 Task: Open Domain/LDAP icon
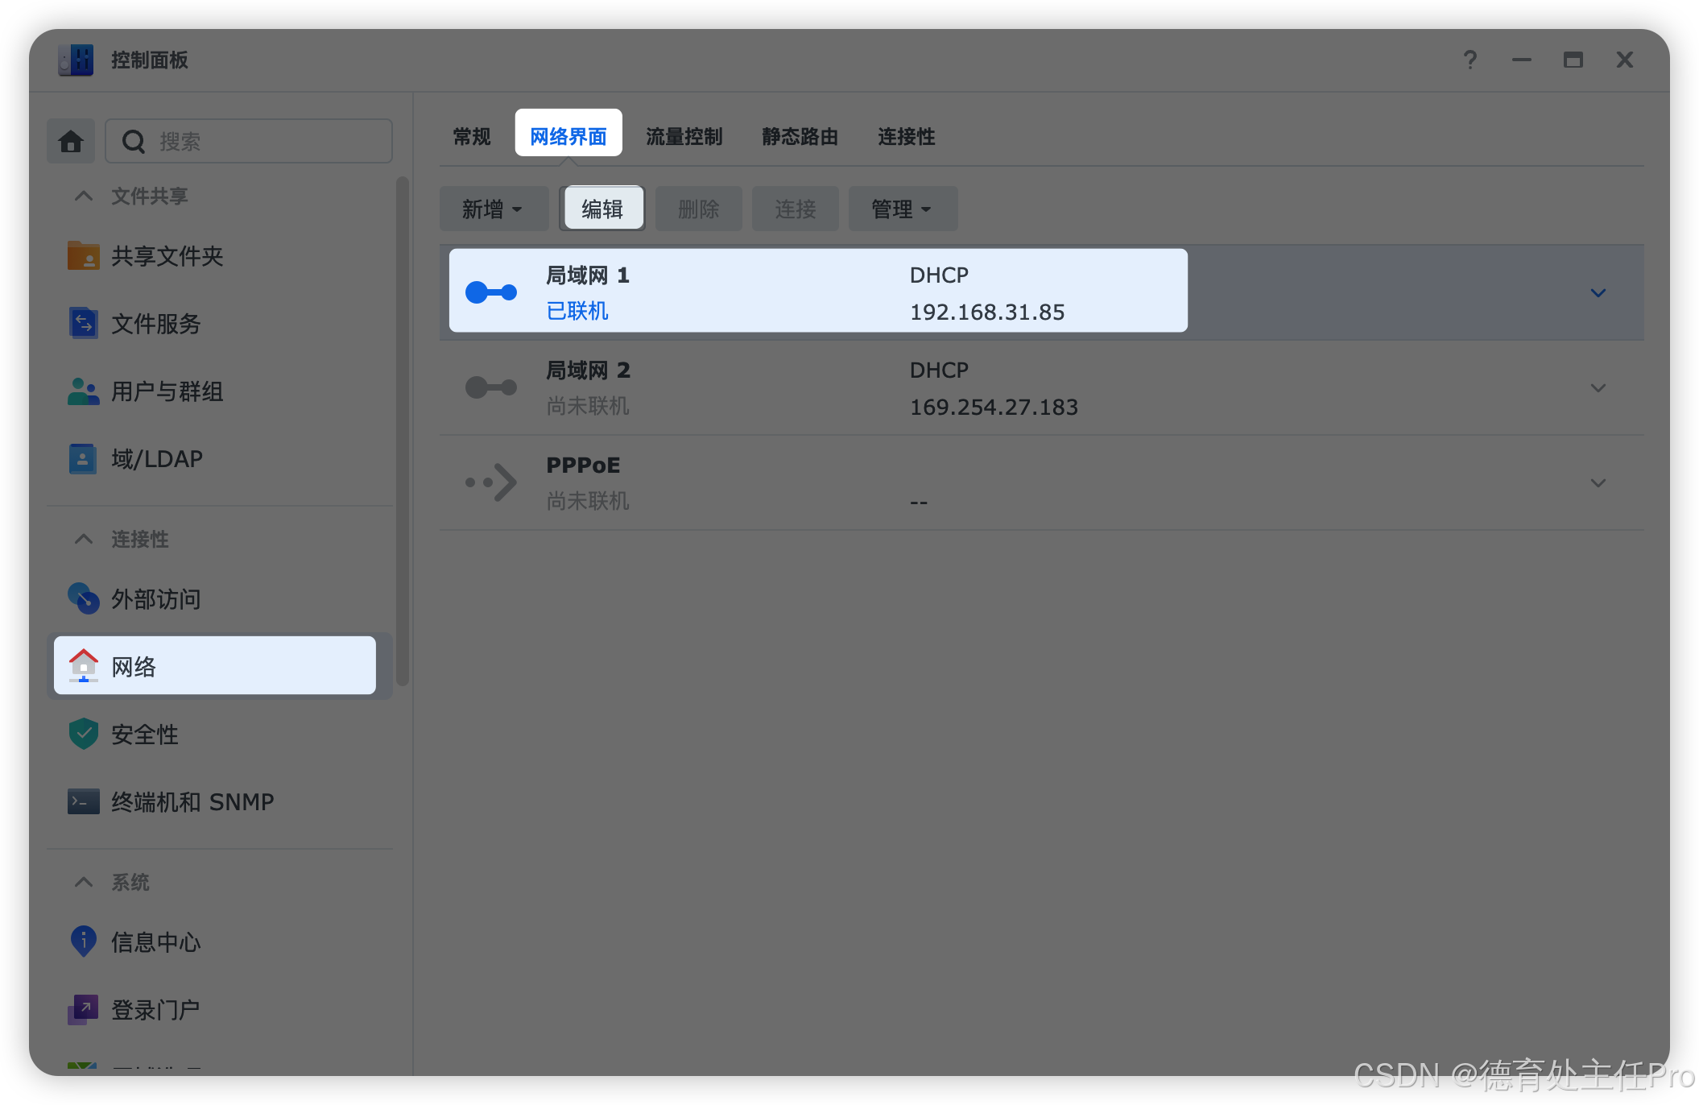[x=83, y=459]
